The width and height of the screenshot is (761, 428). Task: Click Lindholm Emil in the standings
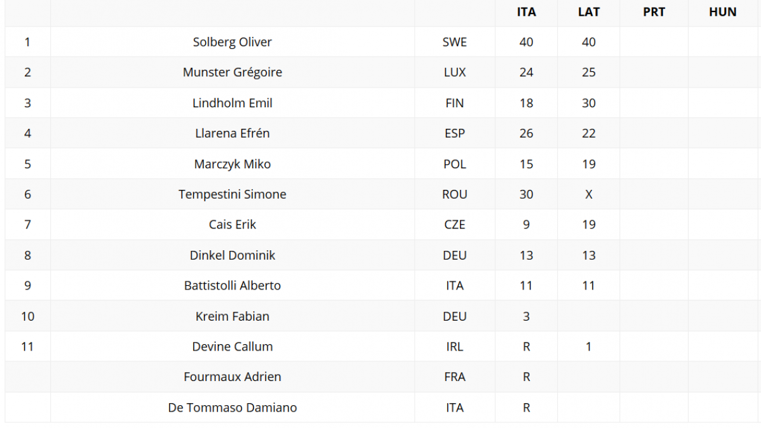pyautogui.click(x=232, y=103)
